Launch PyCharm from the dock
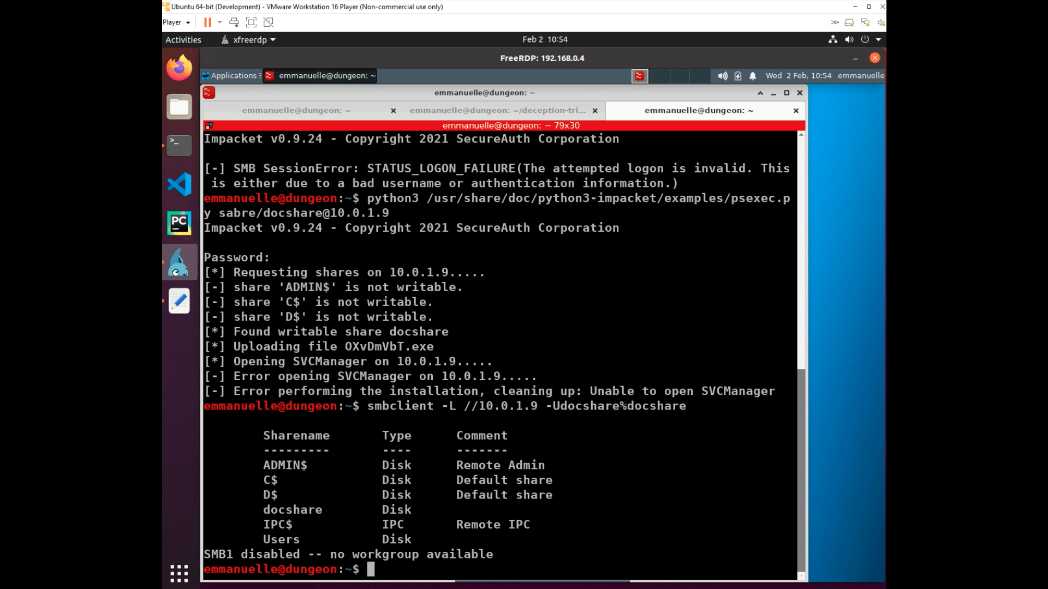Screen dimensions: 1048x589 [x=179, y=223]
